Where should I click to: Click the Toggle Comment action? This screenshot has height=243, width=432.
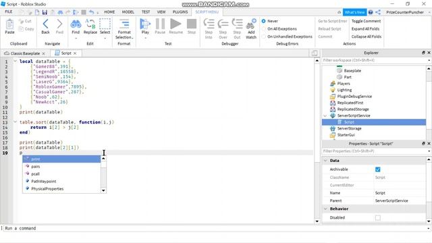pos(366,21)
